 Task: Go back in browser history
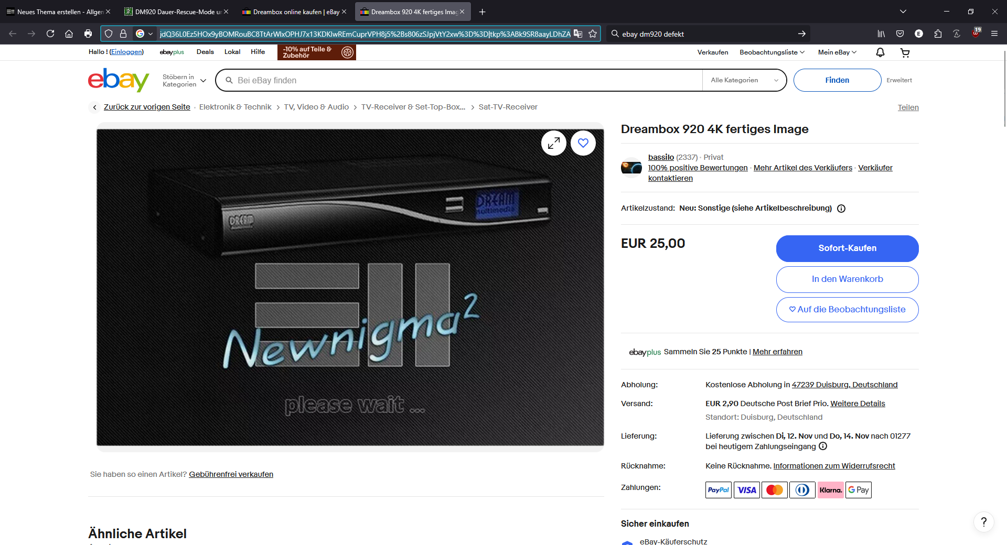[x=13, y=34]
